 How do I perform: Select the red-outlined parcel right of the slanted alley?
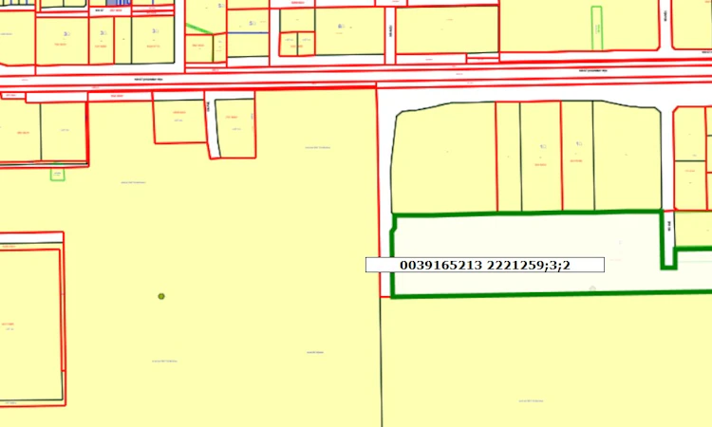click(235, 128)
